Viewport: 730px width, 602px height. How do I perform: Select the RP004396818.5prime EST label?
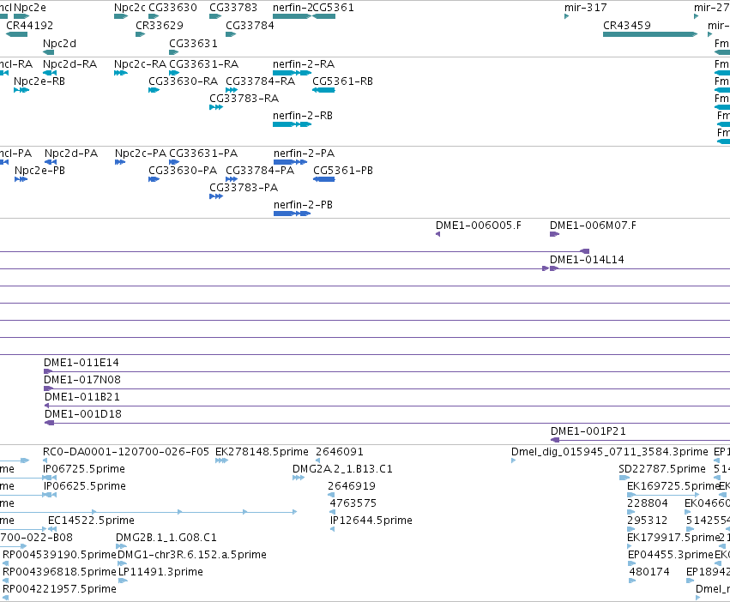pyautogui.click(x=59, y=572)
